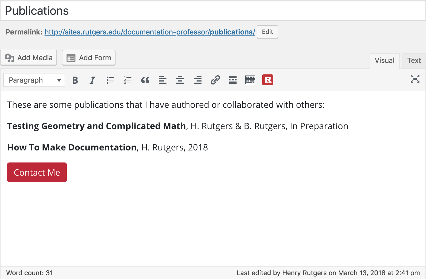The height and width of the screenshot is (279, 426).
Task: Open the Paragraph format dropdown
Action: click(34, 80)
